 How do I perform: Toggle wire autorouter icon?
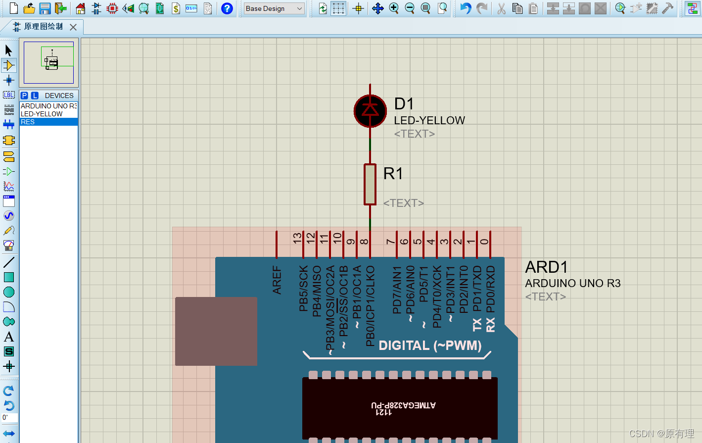[692, 8]
